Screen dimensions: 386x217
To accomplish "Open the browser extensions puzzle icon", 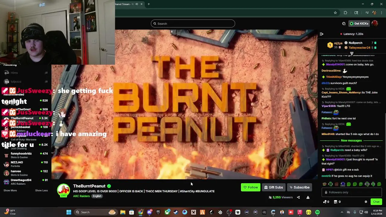I will pyautogui.click(x=346, y=13).
